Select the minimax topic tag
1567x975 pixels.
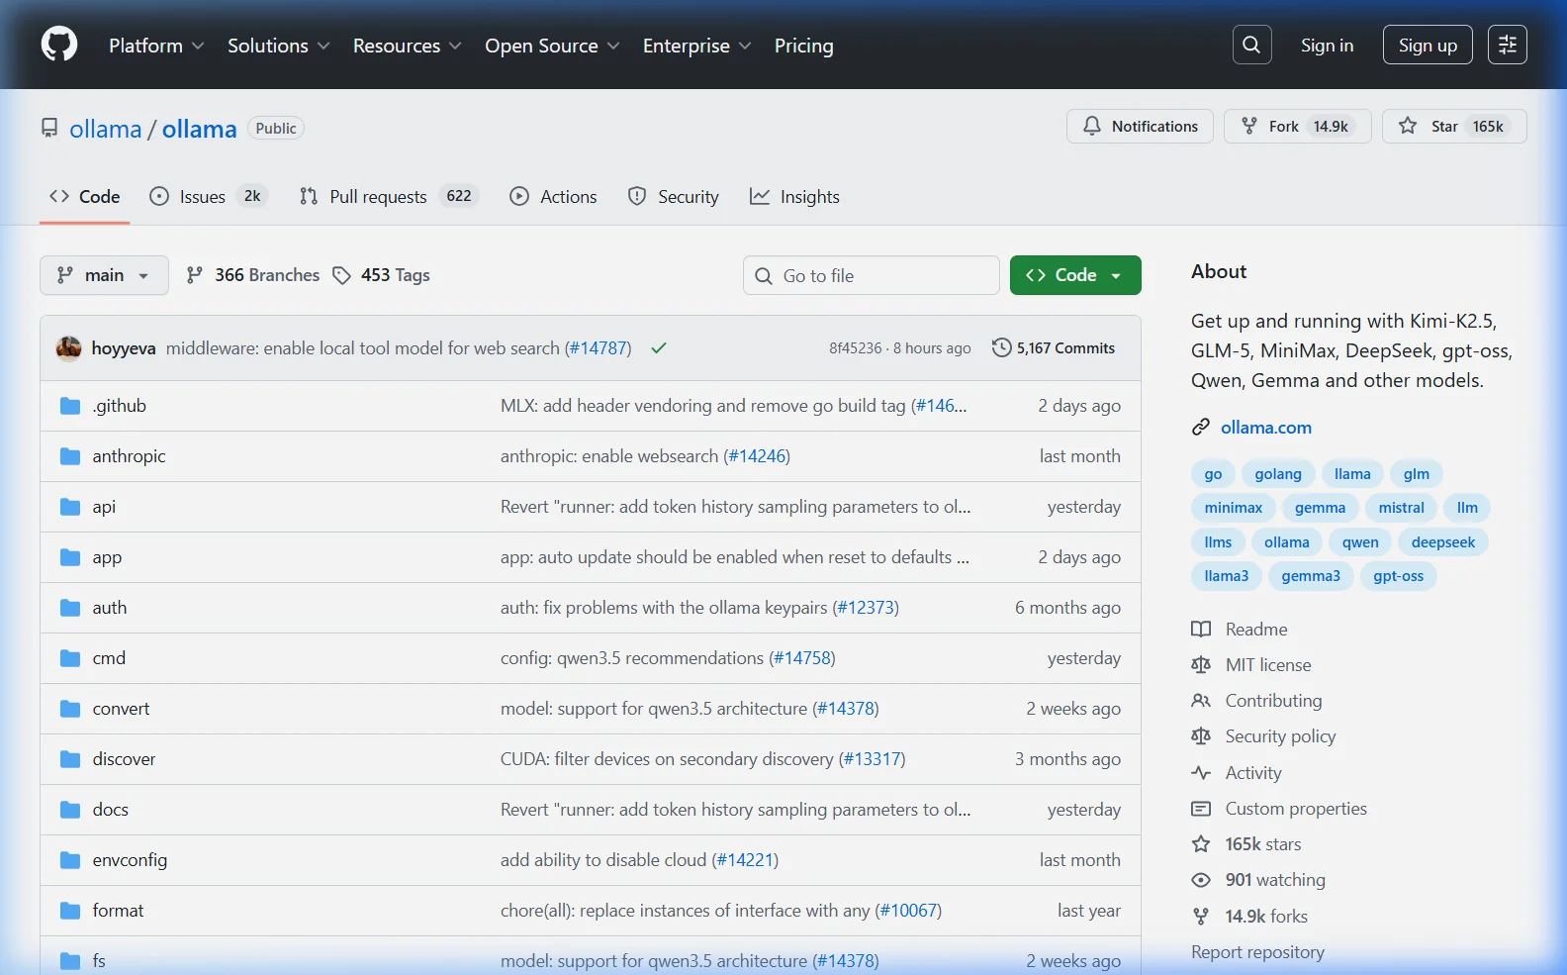(x=1233, y=507)
